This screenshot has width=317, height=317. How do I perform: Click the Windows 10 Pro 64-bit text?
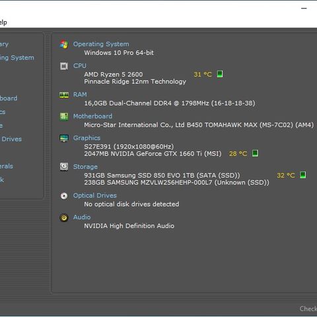[x=119, y=53]
